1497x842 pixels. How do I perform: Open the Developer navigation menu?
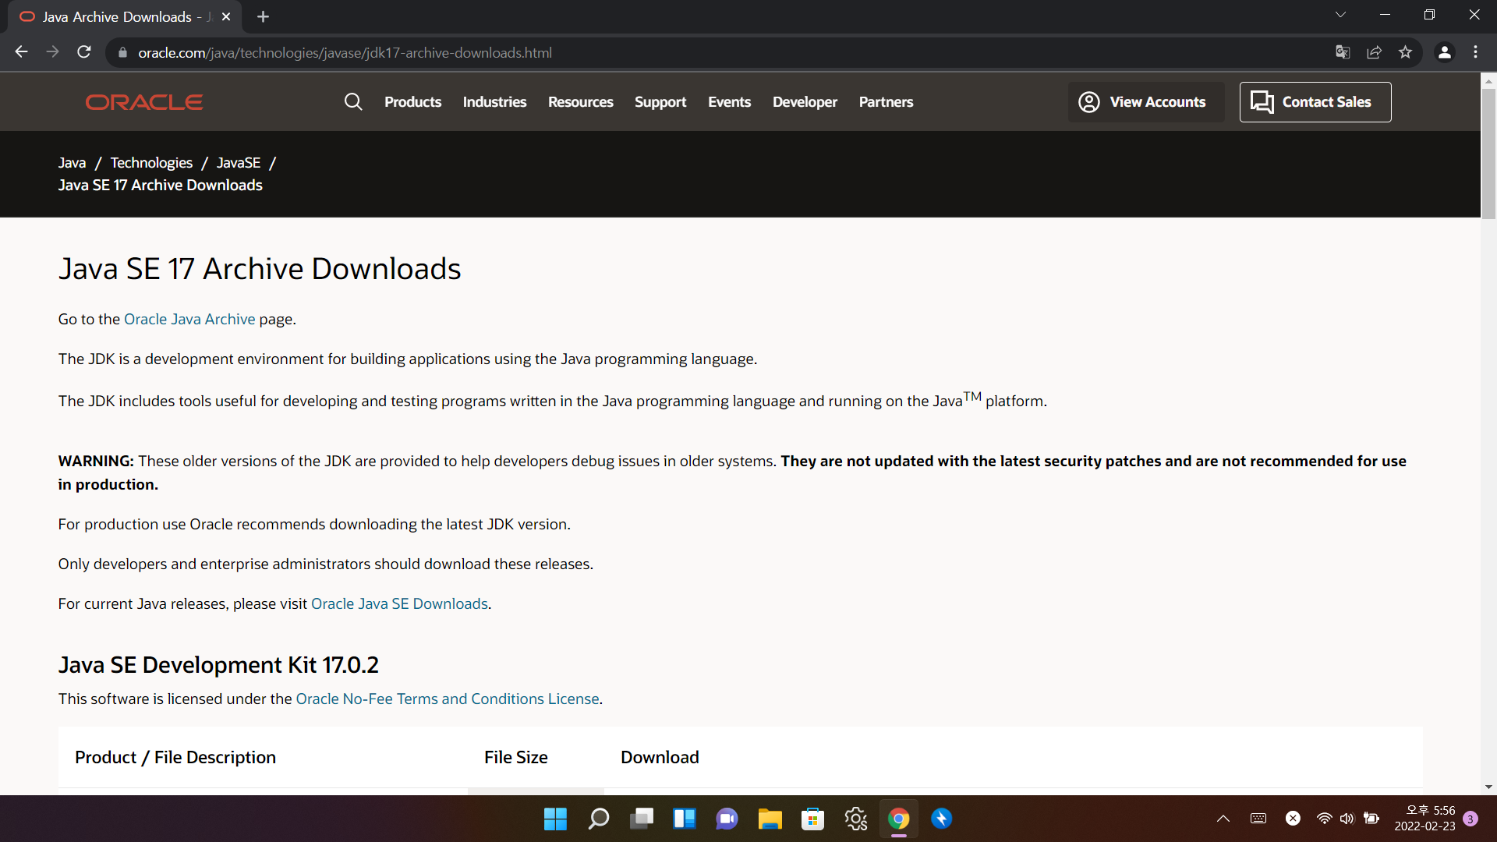coord(805,102)
